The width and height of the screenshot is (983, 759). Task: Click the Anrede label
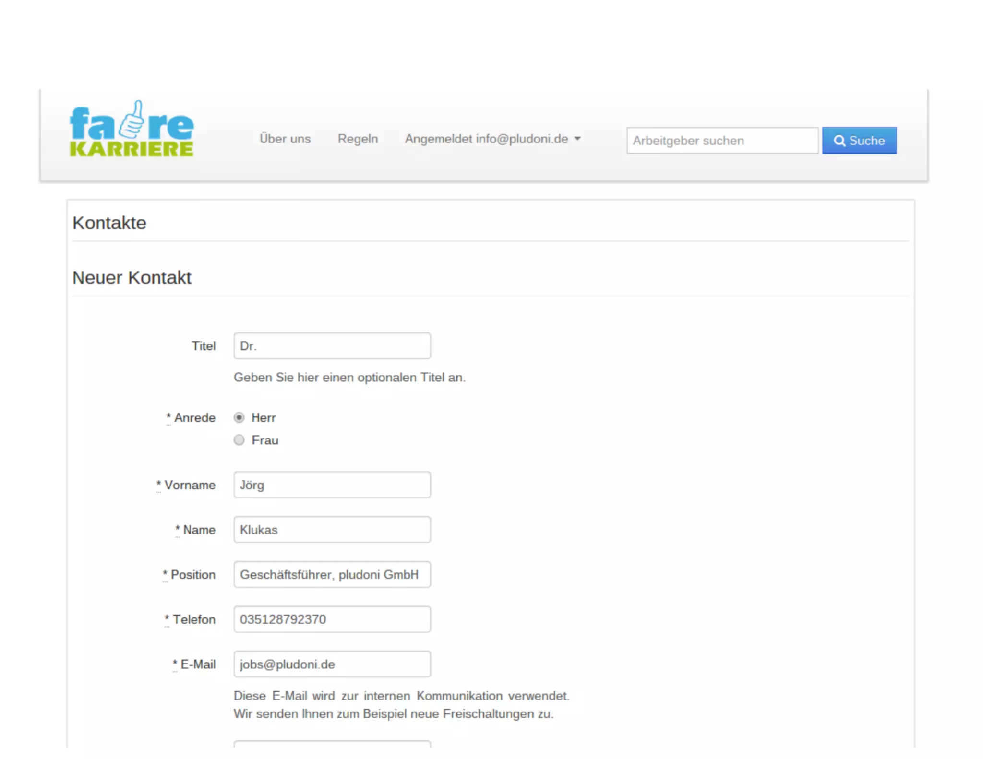tap(191, 417)
